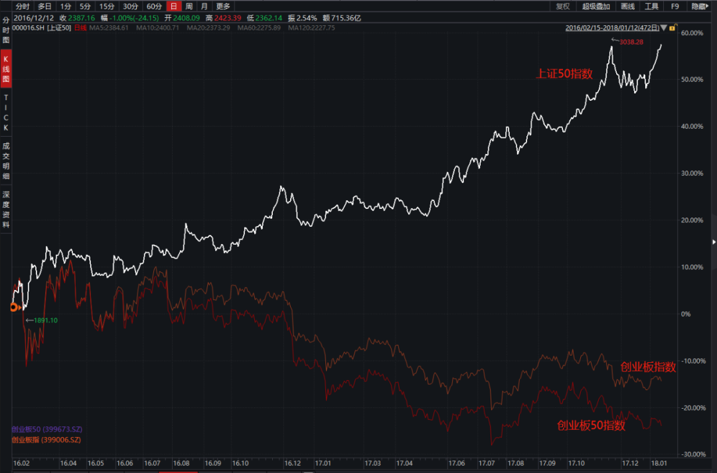The height and width of the screenshot is (473, 717).
Task: Click the 复权 button
Action: 563,6
